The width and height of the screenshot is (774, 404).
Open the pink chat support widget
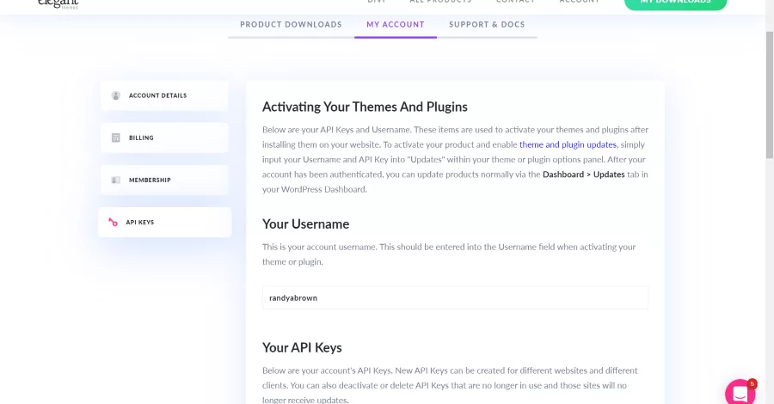pos(740,392)
